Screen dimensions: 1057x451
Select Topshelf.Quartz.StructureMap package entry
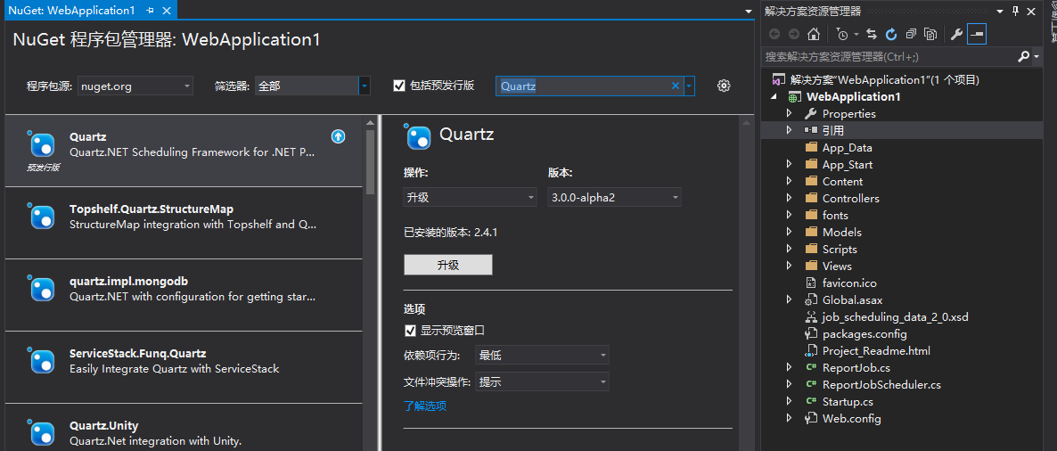184,223
